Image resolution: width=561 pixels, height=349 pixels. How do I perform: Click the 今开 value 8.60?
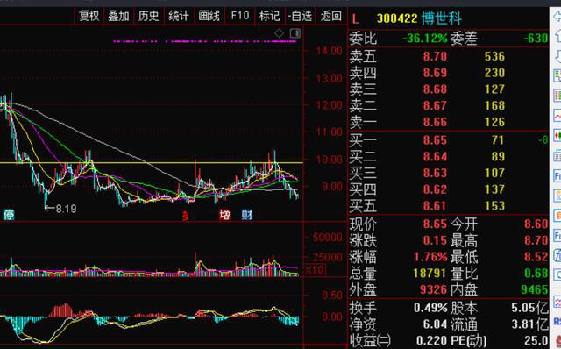[x=536, y=224]
